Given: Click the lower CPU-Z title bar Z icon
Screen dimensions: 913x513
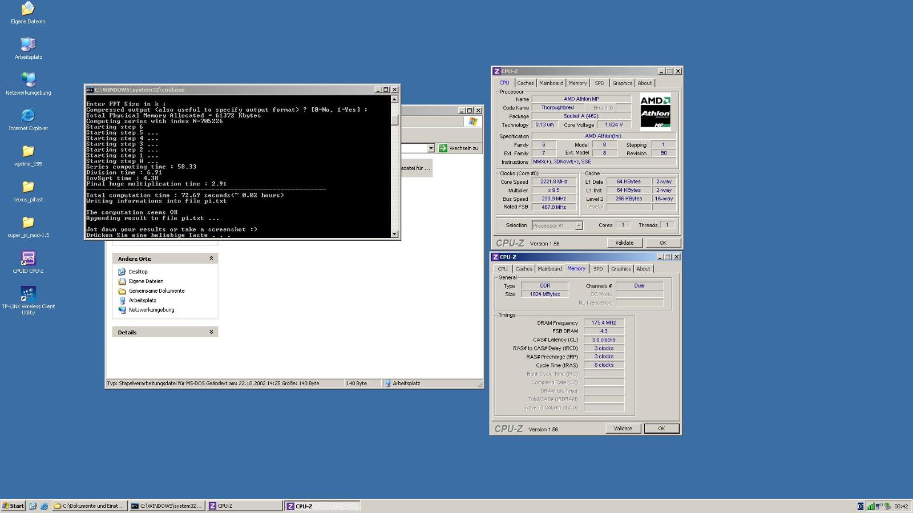Looking at the screenshot, I should 495,257.
